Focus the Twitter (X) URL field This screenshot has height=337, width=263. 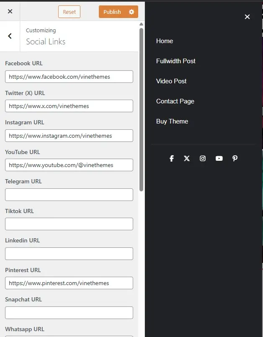[69, 106]
